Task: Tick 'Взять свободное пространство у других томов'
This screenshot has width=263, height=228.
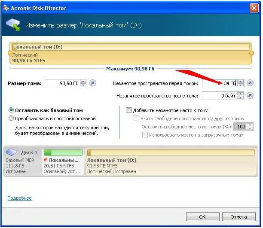Action: pyautogui.click(x=137, y=119)
